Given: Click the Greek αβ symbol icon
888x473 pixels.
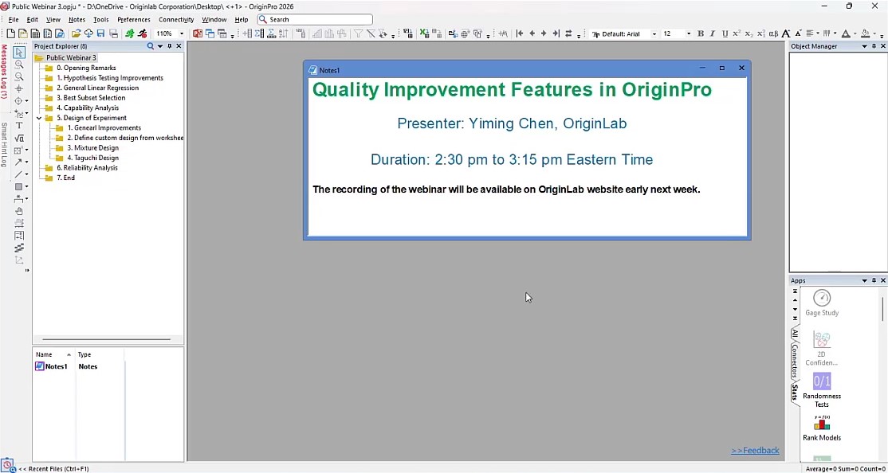Looking at the screenshot, I should click(773, 33).
